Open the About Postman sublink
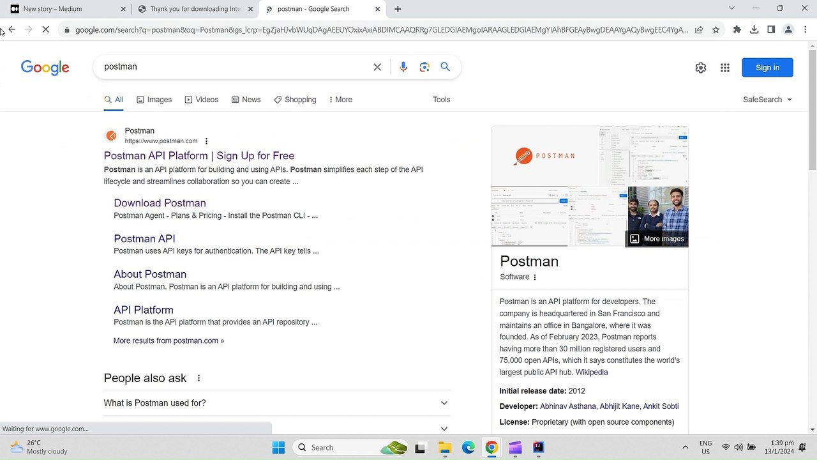Viewport: 817px width, 460px height. tap(150, 274)
